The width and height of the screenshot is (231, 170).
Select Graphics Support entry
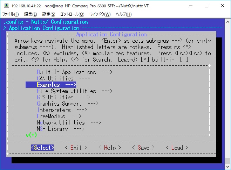[67, 104]
